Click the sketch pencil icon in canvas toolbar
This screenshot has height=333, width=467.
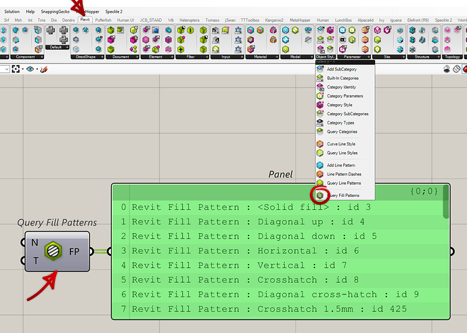44,69
